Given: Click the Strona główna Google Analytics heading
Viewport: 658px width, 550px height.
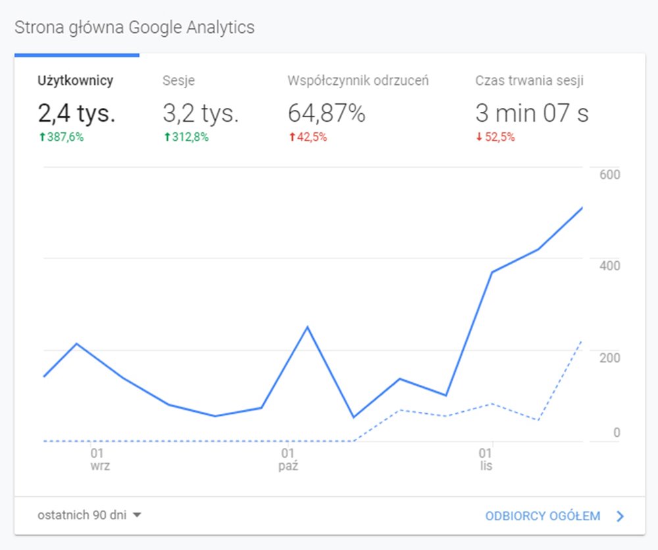Looking at the screenshot, I should coord(134,28).
